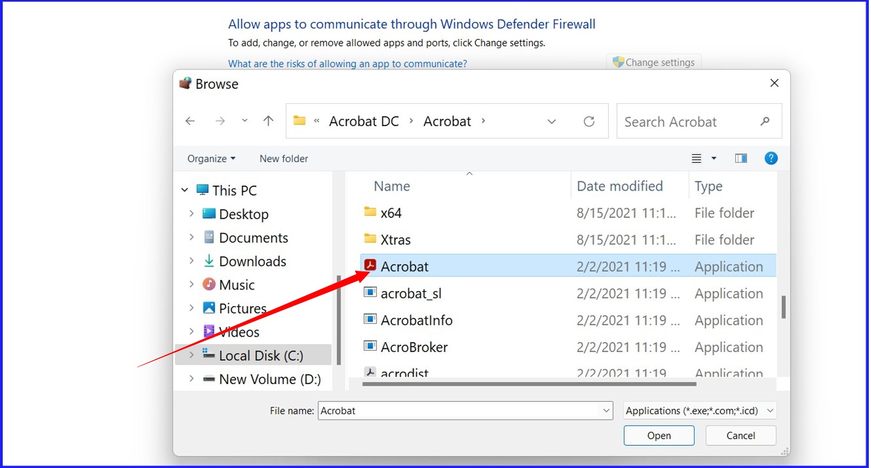871x468 pixels.
Task: Go back using the left arrow
Action: click(x=190, y=121)
